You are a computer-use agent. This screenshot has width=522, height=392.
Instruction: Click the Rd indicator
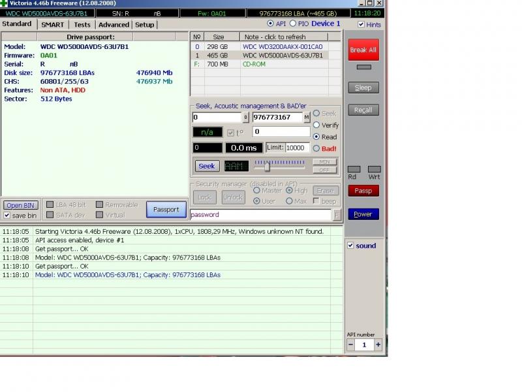click(354, 169)
